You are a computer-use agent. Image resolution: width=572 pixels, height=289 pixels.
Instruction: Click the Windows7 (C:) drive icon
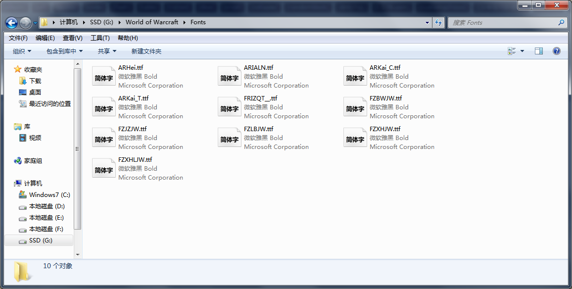point(22,195)
